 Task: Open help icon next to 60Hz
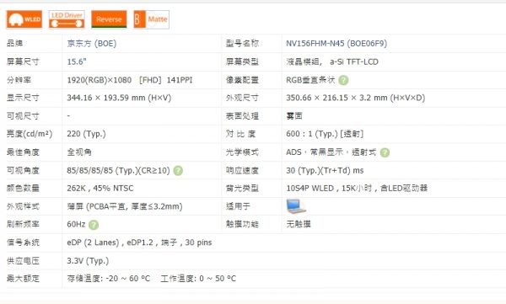[x=94, y=225]
